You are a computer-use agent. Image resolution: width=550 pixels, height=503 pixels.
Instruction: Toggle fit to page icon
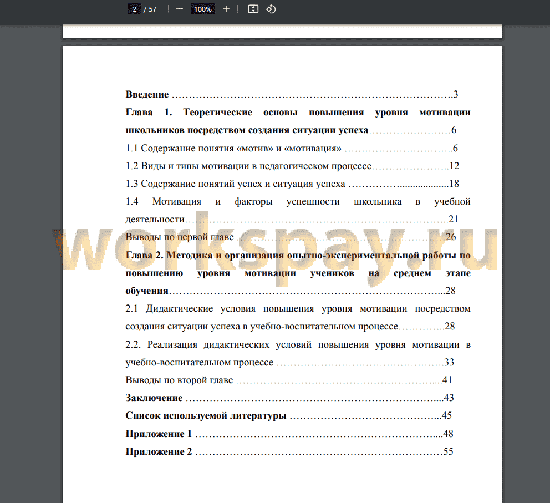click(253, 9)
